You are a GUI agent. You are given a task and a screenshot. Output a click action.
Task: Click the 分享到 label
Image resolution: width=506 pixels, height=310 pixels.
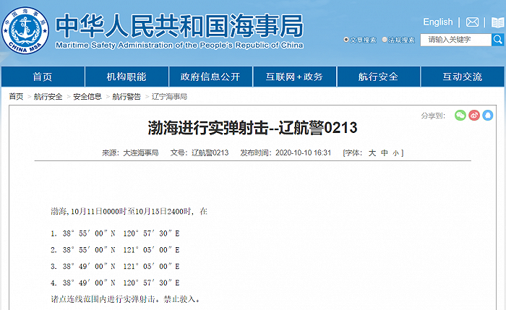[433, 116]
